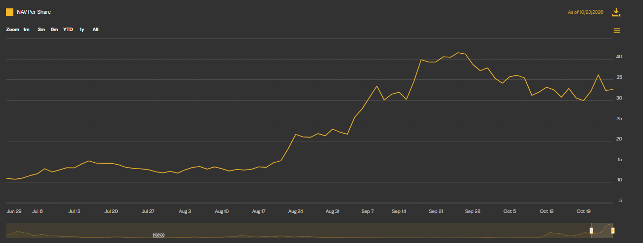643x243 pixels.
Task: Set zoom range to 1y
Action: point(82,30)
